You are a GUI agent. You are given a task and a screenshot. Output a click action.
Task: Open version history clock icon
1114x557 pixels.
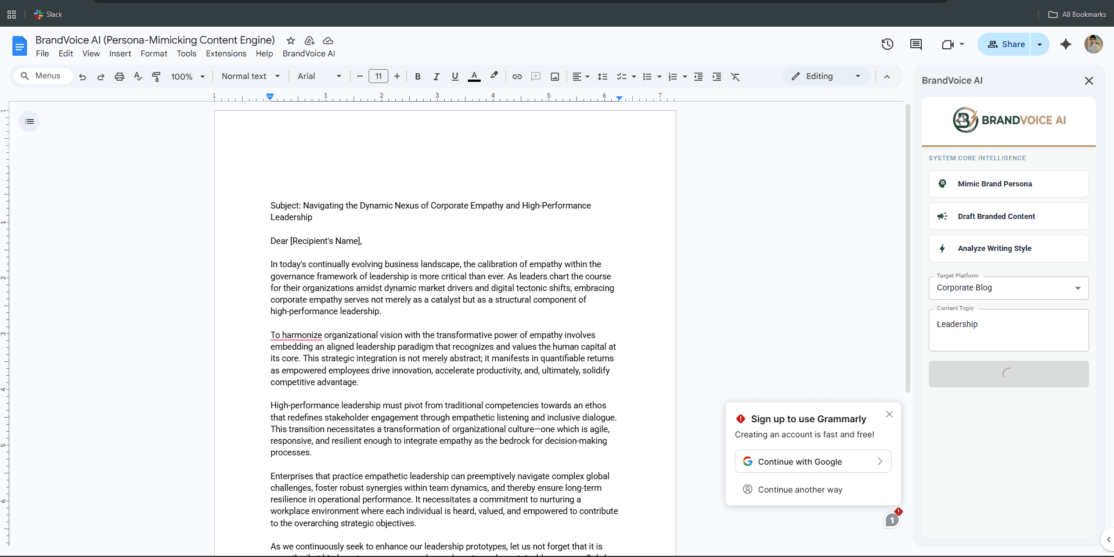(887, 44)
